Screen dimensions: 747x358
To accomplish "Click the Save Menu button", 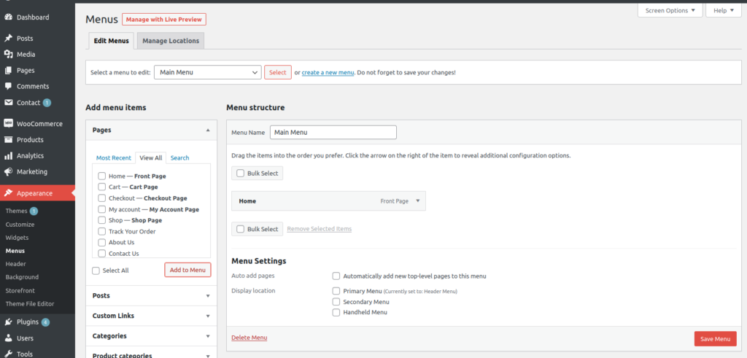I will point(715,338).
